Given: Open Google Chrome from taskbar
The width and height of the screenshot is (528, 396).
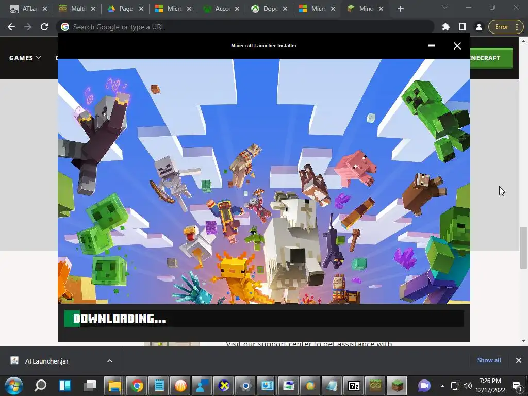Looking at the screenshot, I should point(137,386).
